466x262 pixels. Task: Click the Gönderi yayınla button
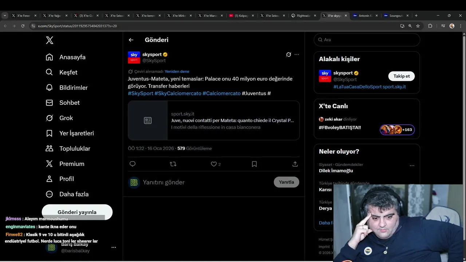[77, 212]
